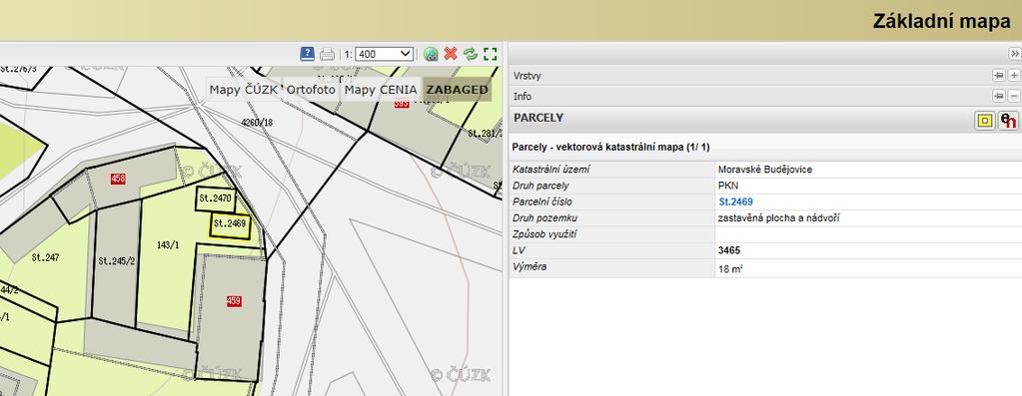The height and width of the screenshot is (396, 1022).
Task: Switch to Mapy ČÚZK base layer
Action: 243,90
